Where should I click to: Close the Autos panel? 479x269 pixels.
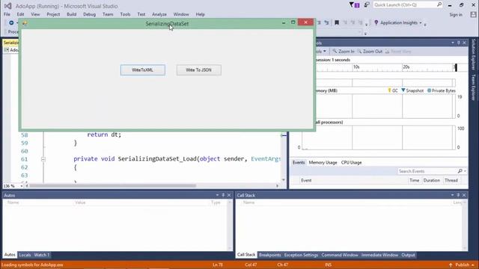click(229, 195)
